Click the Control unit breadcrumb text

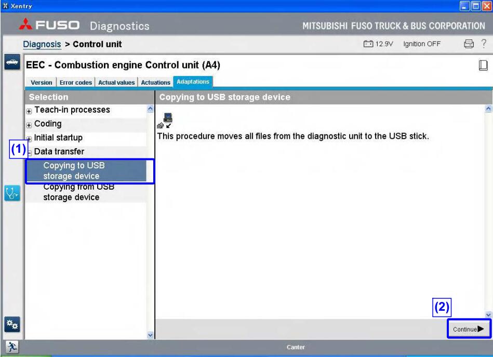point(98,44)
